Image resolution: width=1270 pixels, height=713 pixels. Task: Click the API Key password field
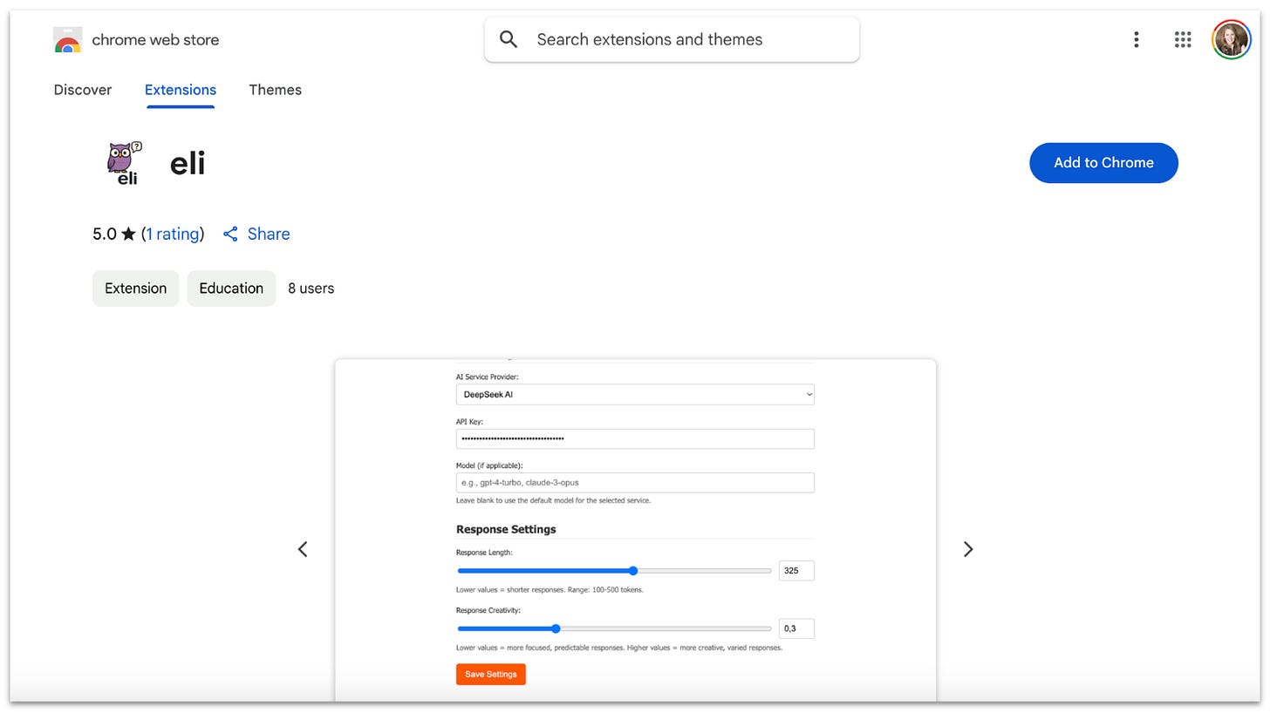635,438
